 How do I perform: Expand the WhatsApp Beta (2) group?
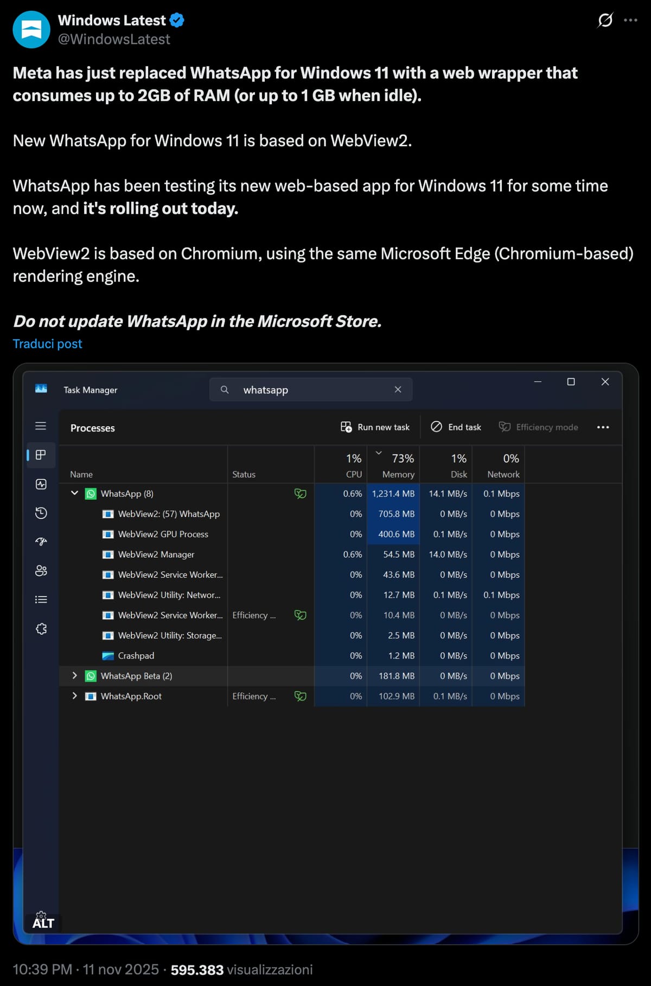[75, 676]
